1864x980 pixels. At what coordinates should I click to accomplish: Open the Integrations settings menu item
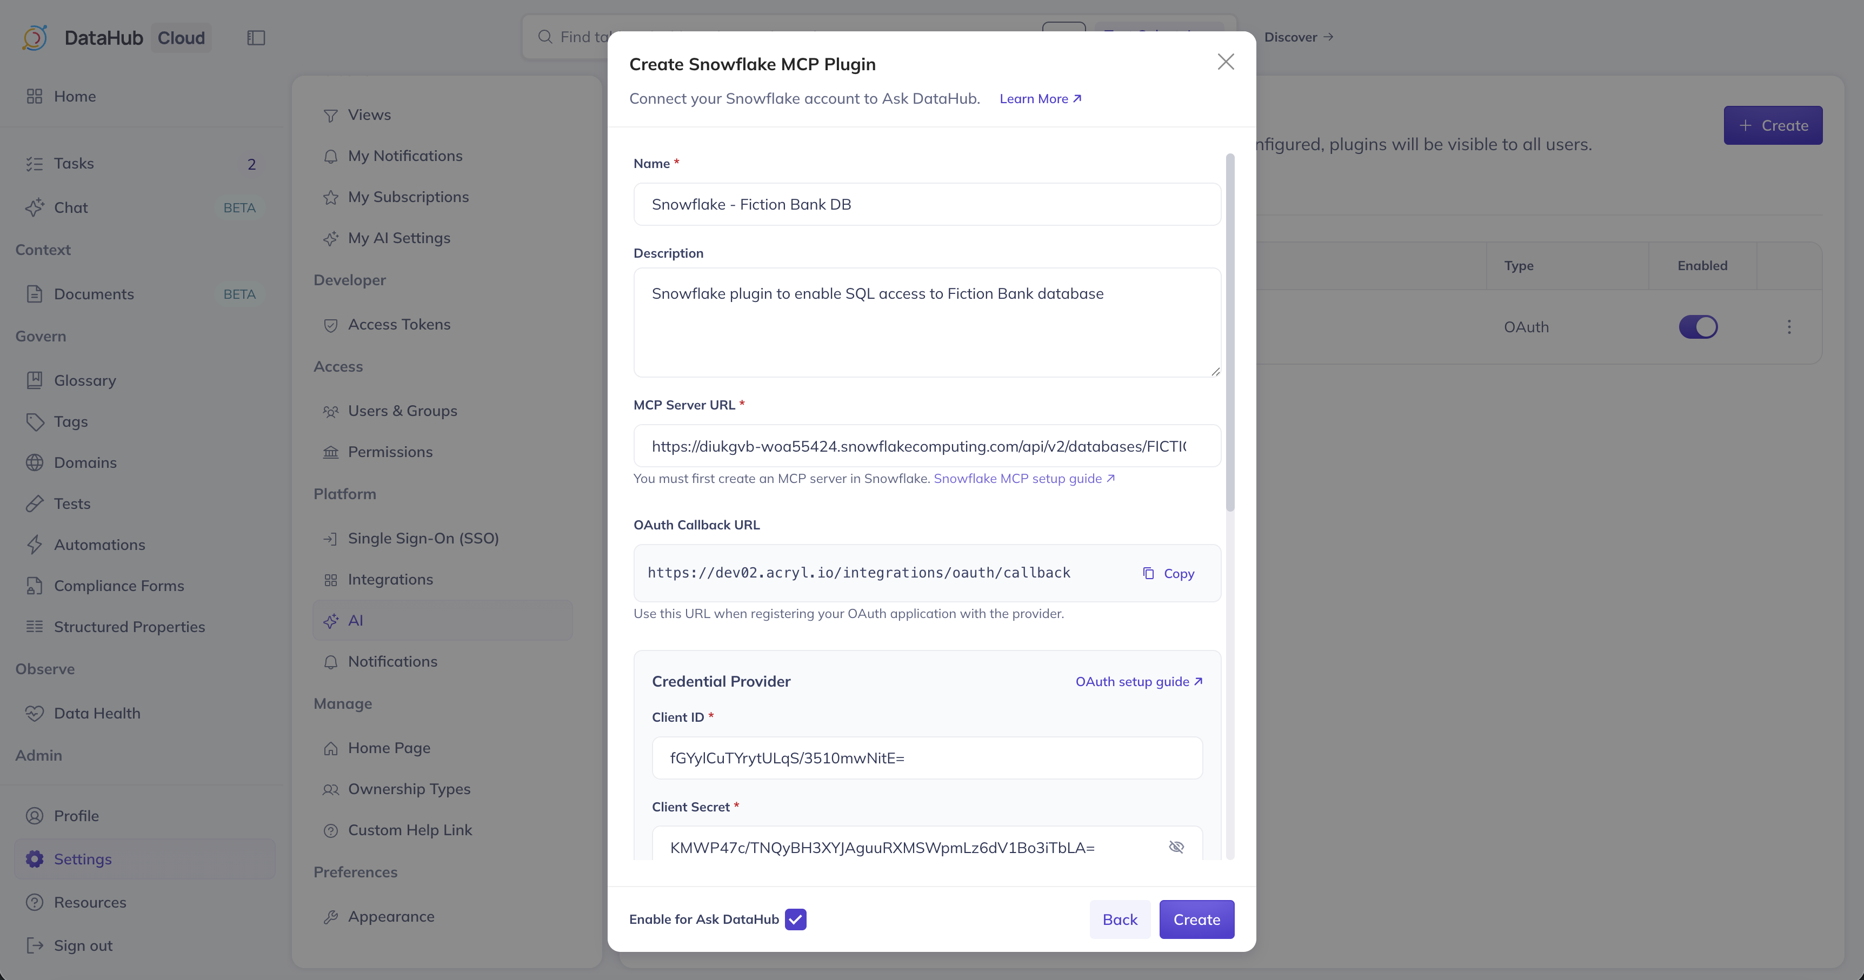tap(390, 579)
